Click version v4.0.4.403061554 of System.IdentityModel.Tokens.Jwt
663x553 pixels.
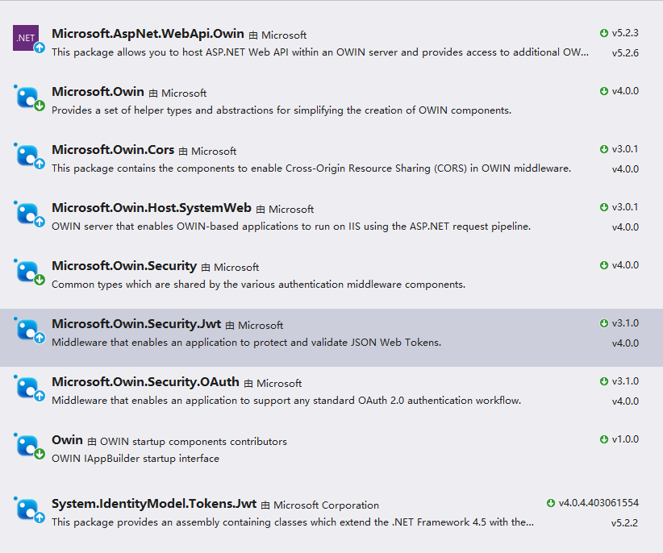tap(599, 501)
